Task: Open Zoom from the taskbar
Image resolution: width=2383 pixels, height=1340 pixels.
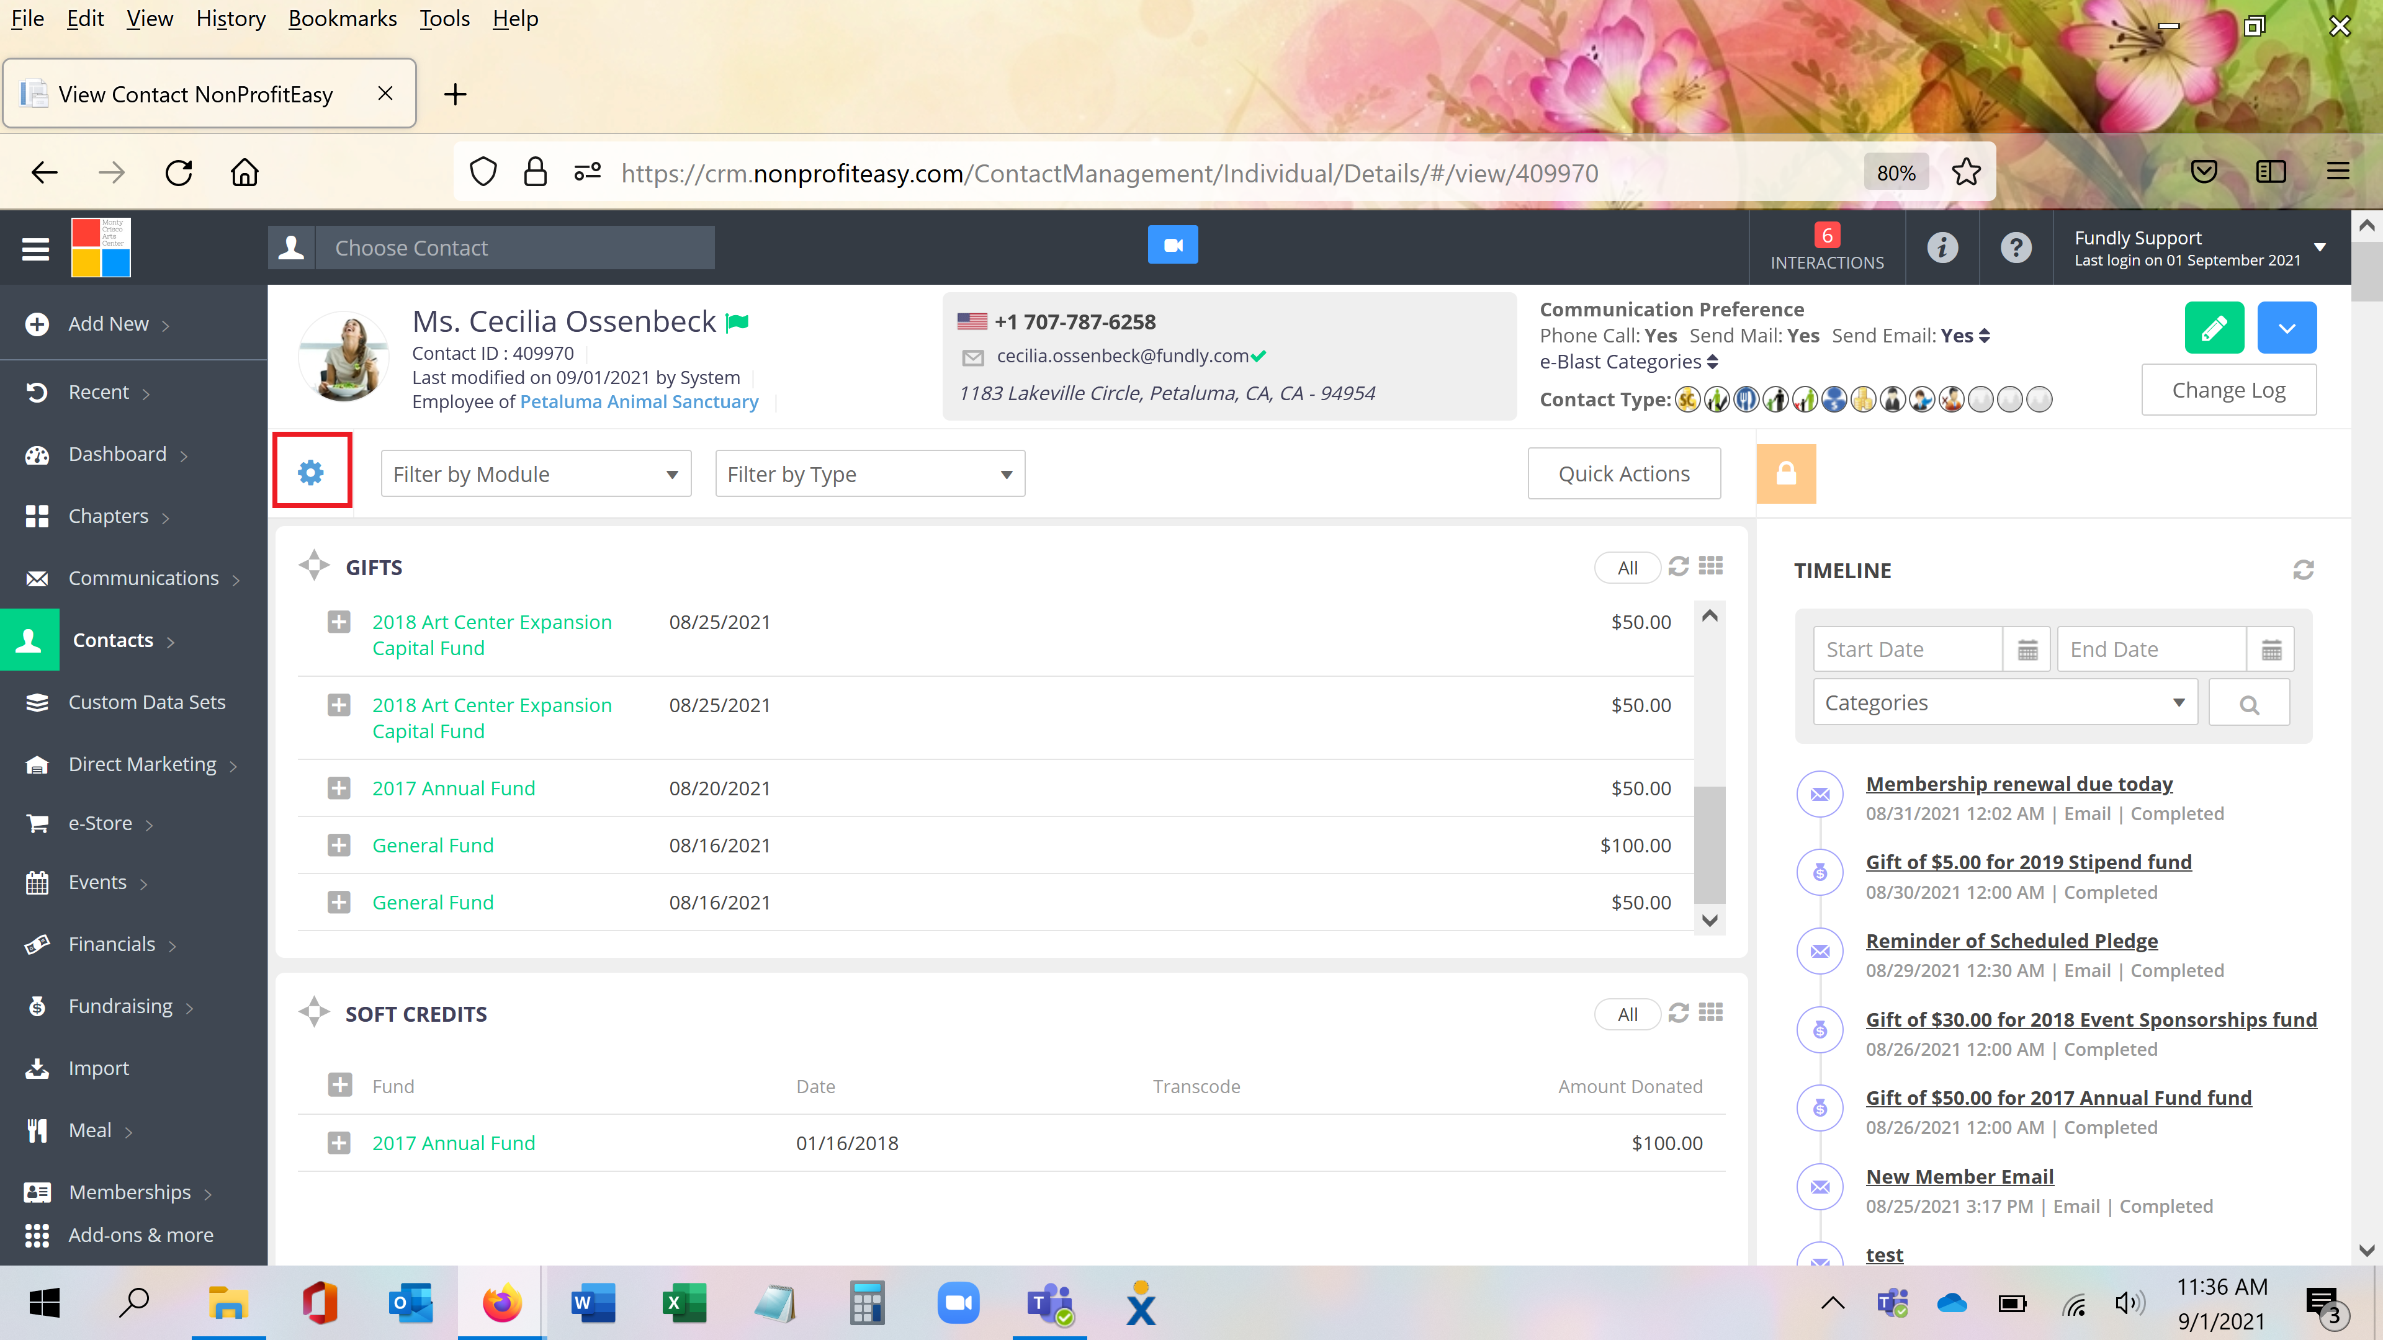Action: (958, 1304)
